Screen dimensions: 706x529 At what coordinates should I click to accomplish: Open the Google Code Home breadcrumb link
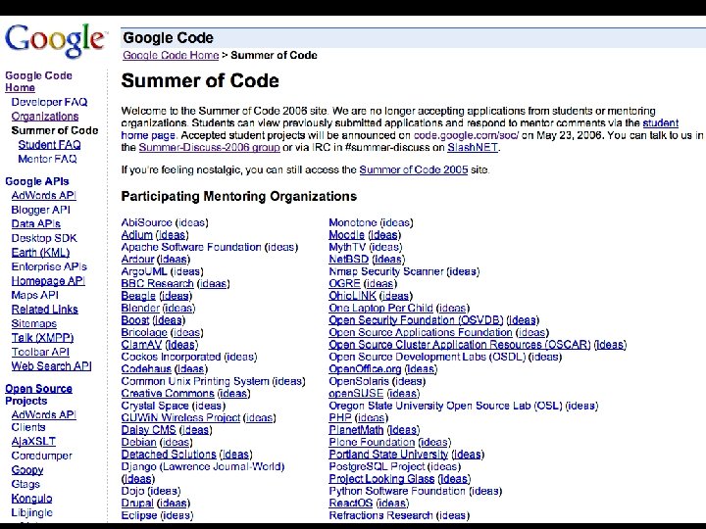pyautogui.click(x=170, y=56)
